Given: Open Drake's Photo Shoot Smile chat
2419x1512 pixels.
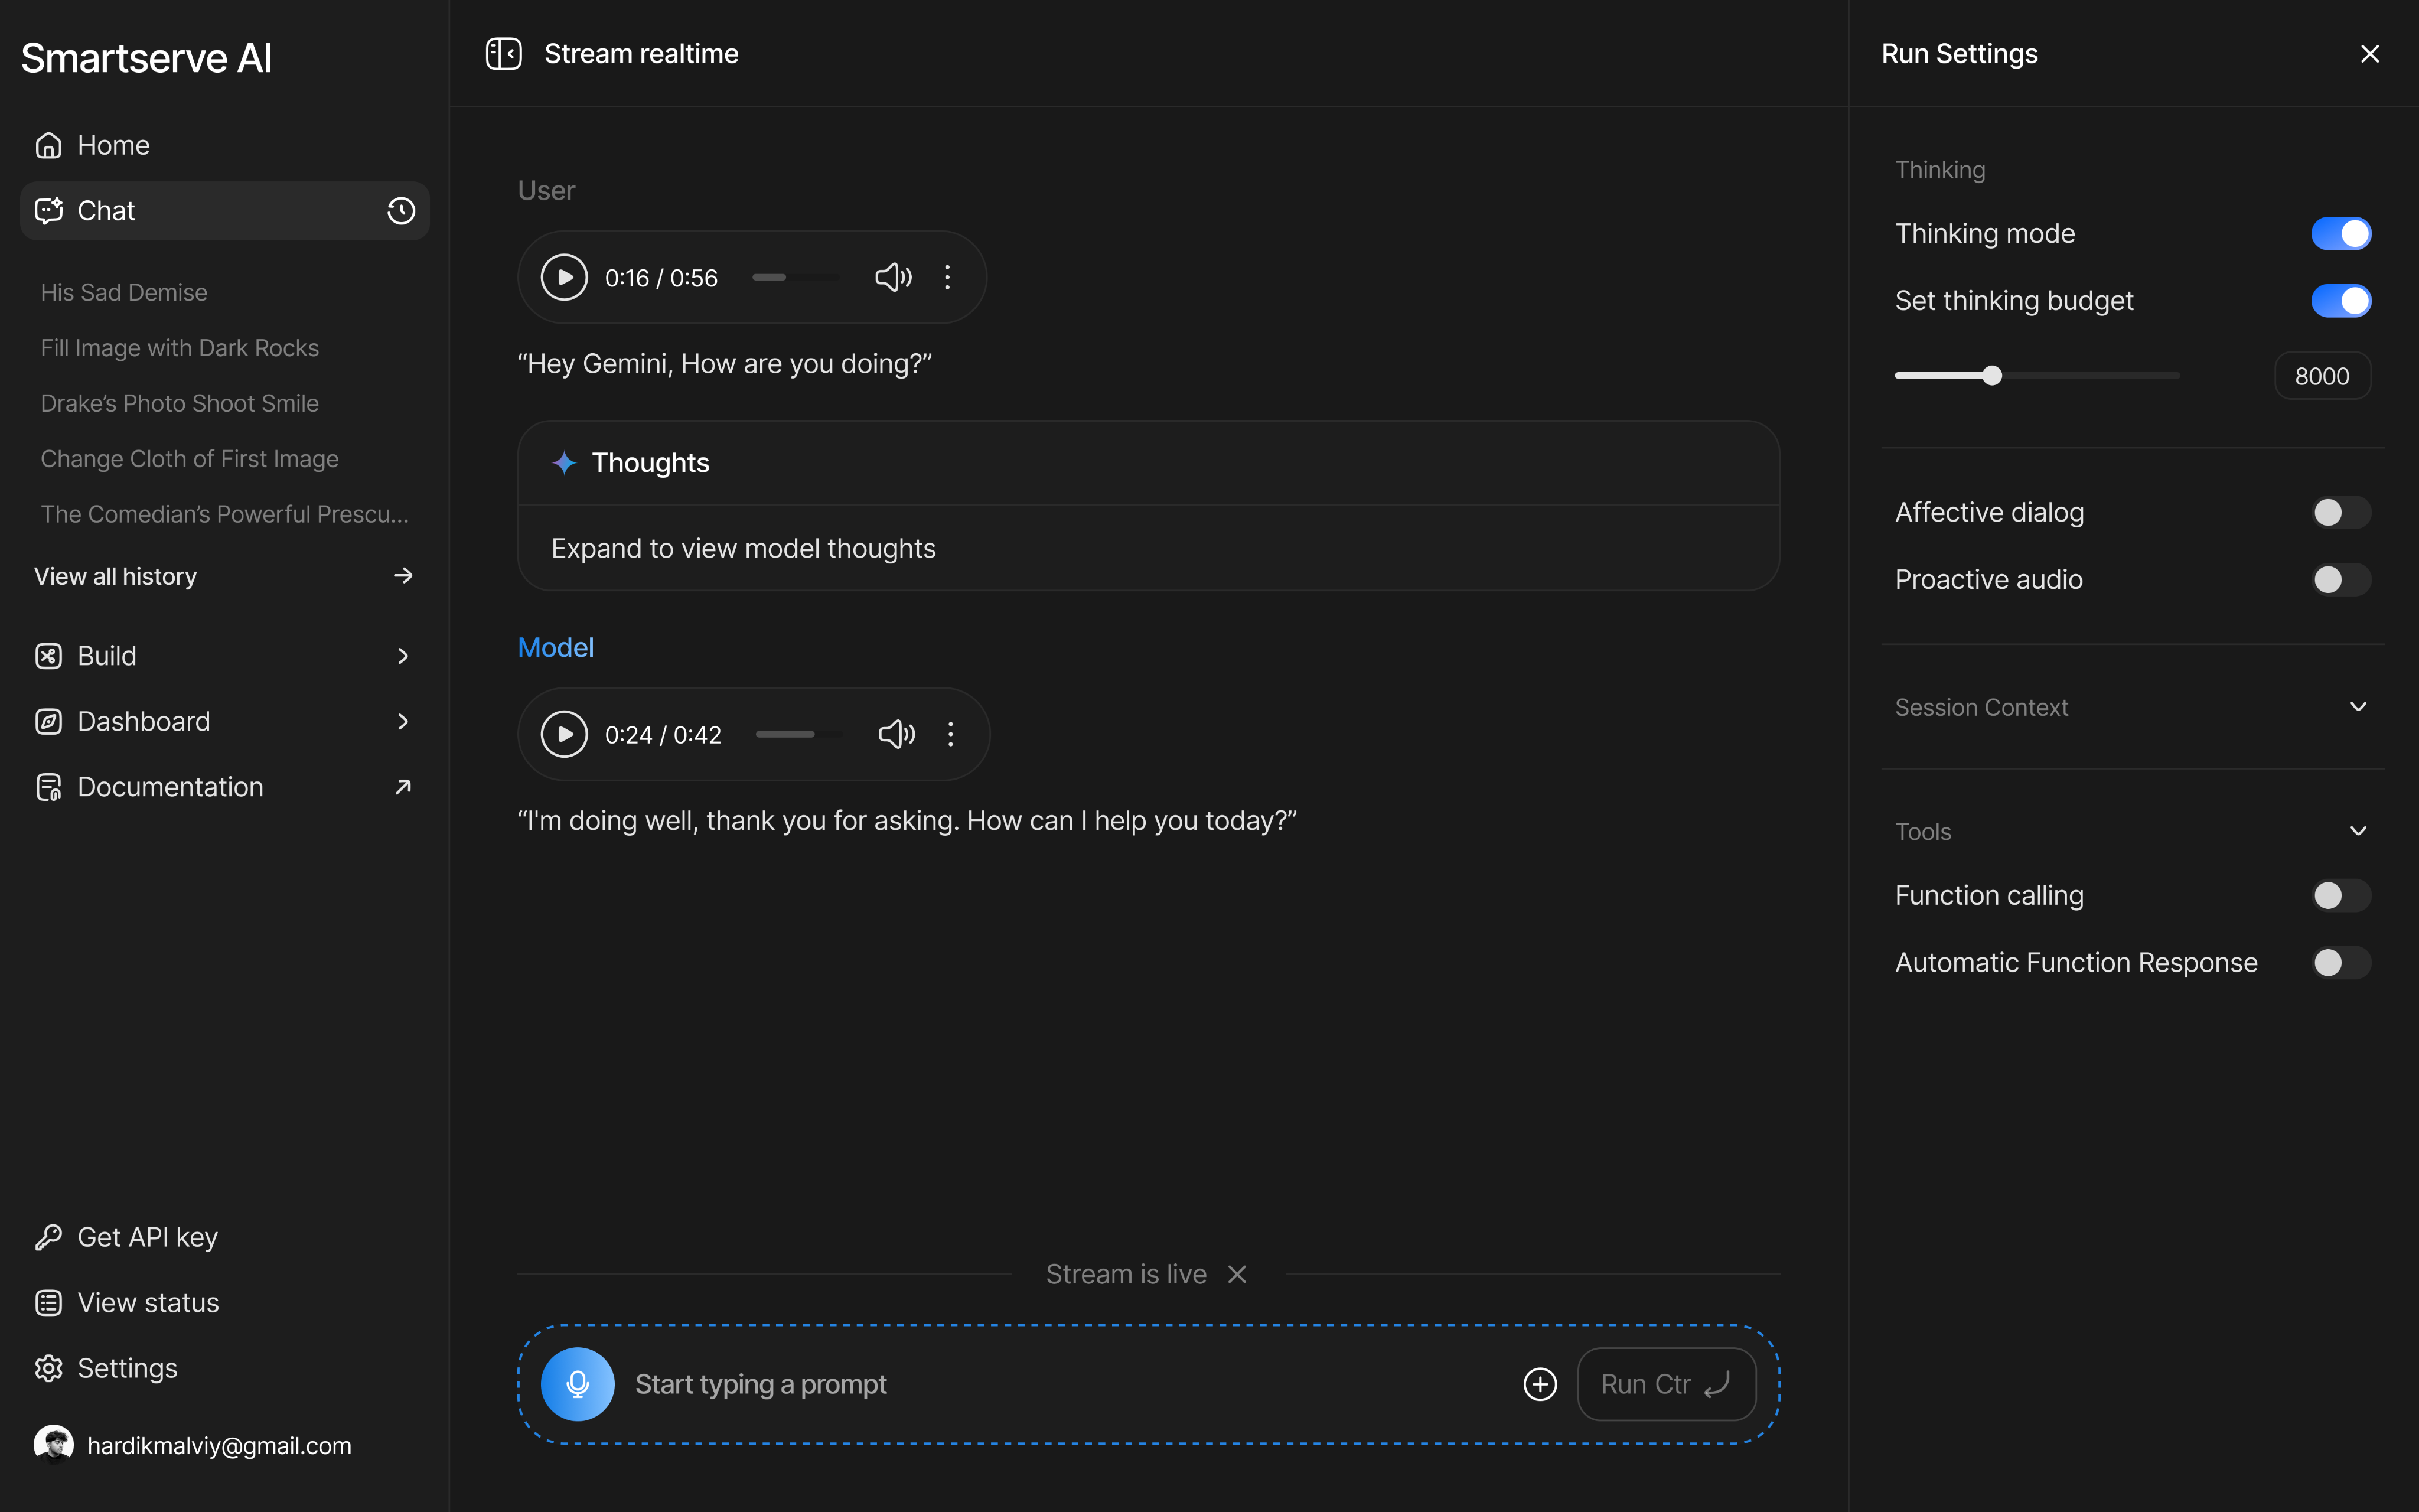Looking at the screenshot, I should coord(180,403).
